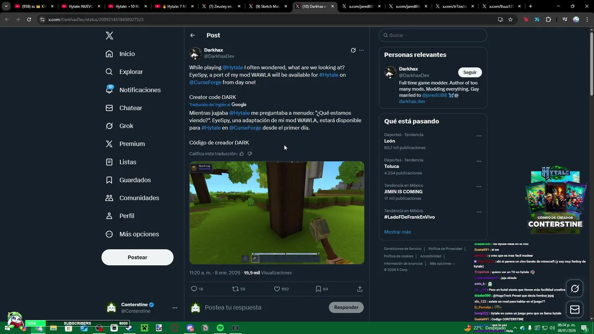Open options for the León trend
This screenshot has height=334, width=594.
[x=479, y=136]
